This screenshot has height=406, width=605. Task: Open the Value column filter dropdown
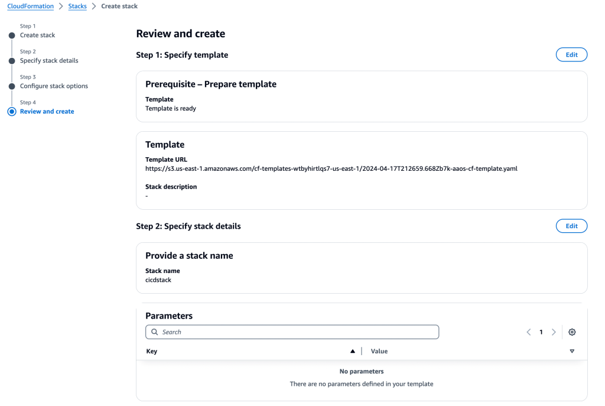point(572,350)
